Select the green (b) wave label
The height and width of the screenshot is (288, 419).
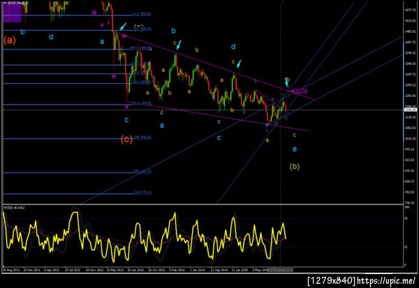(294, 167)
